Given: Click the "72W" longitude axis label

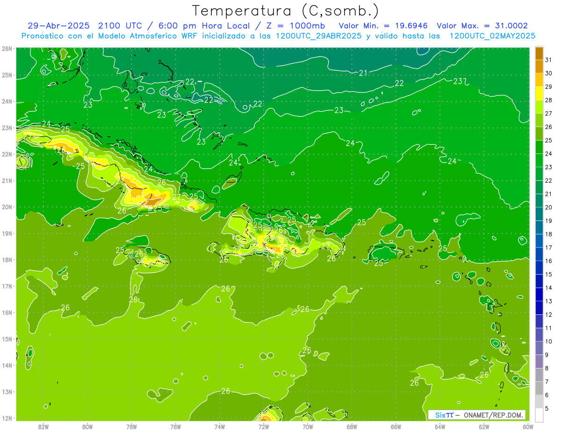Looking at the screenshot, I should coord(264,426).
